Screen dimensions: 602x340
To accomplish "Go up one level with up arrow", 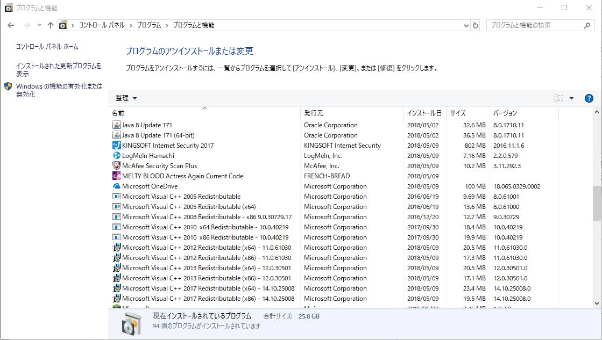I will 50,25.
